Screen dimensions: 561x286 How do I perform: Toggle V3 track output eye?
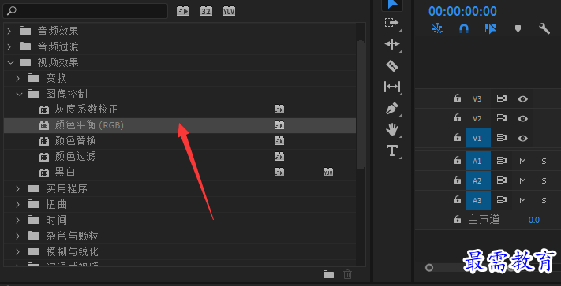[522, 99]
